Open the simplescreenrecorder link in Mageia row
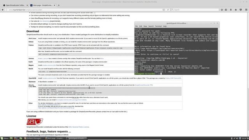Screen dimensions: 249x140 click(49, 65)
